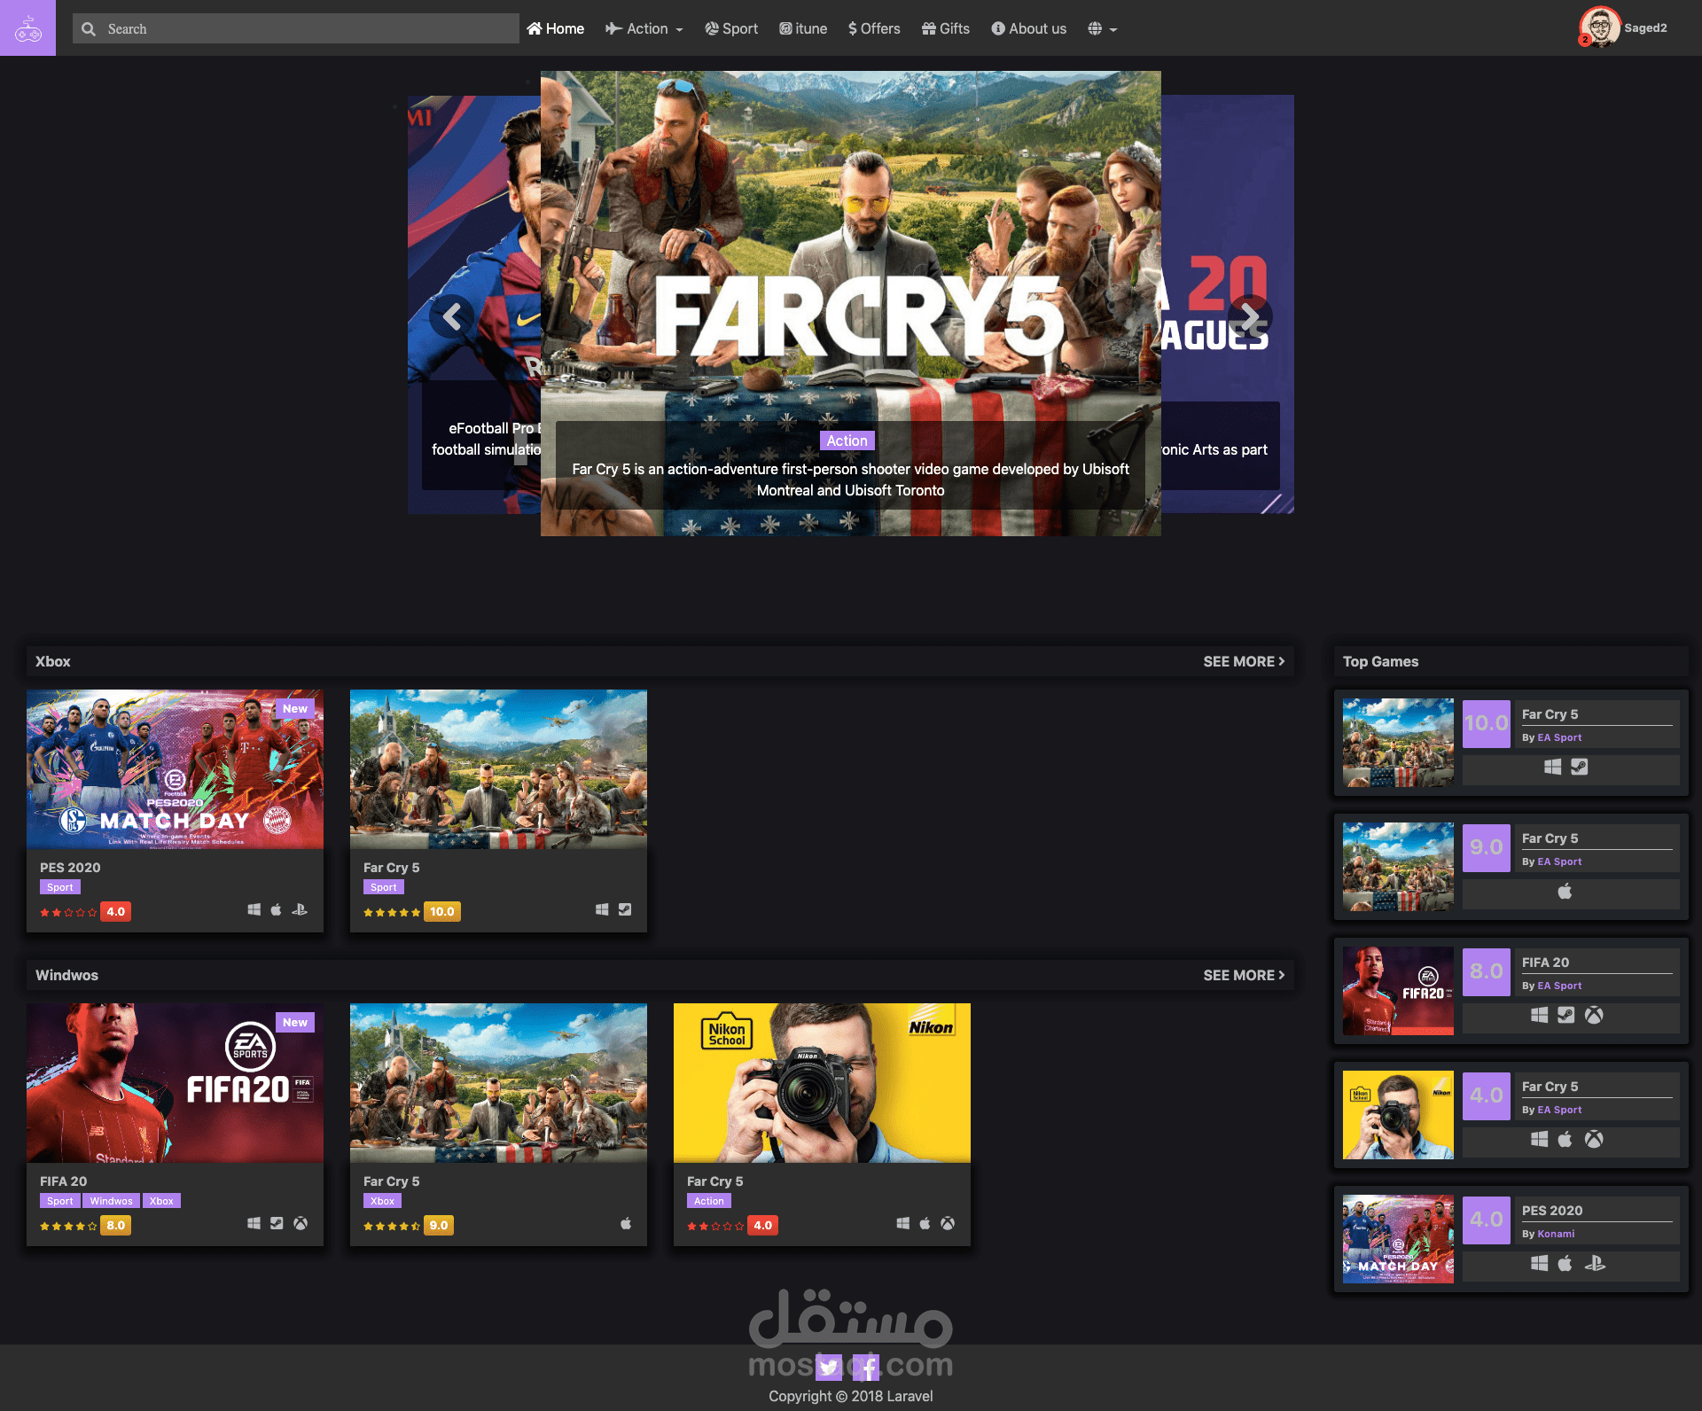Click Windows icon on Xbox PES 2020 card
The width and height of the screenshot is (1702, 1411).
[x=254, y=909]
